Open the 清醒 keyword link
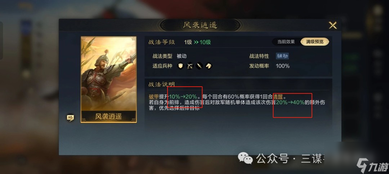This screenshot has height=174, width=389. (x=278, y=96)
